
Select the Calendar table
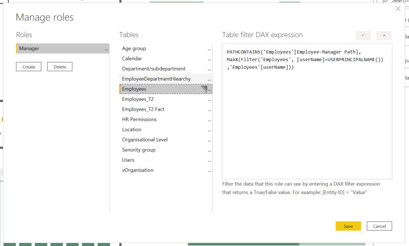click(166, 58)
